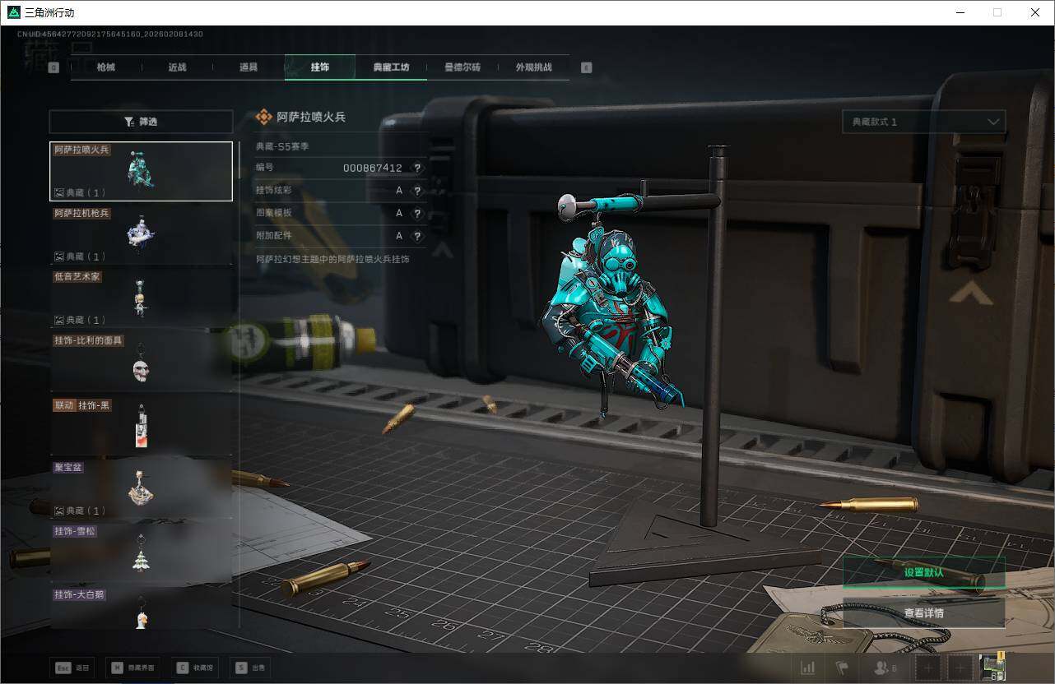Open the statistics bar chart icon
Image resolution: width=1055 pixels, height=684 pixels.
tap(808, 668)
